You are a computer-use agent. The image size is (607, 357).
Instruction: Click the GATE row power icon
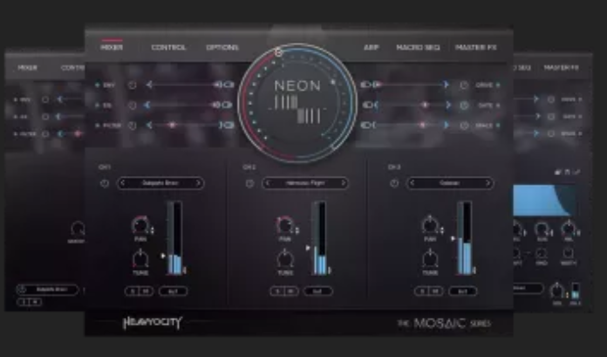pyautogui.click(x=464, y=105)
